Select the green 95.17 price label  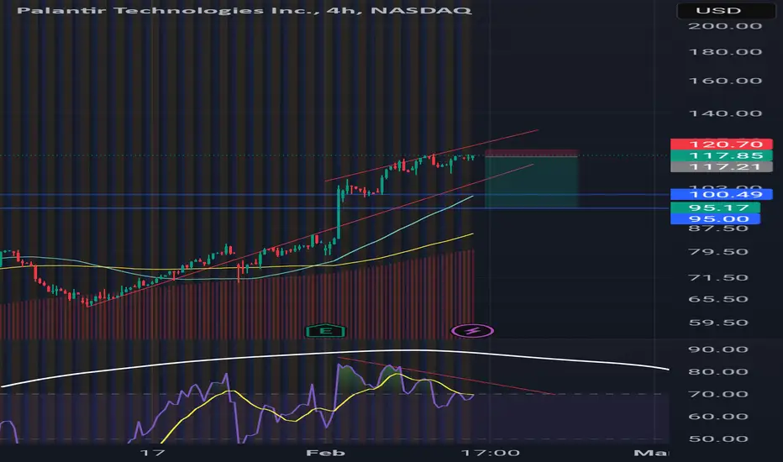coord(715,207)
